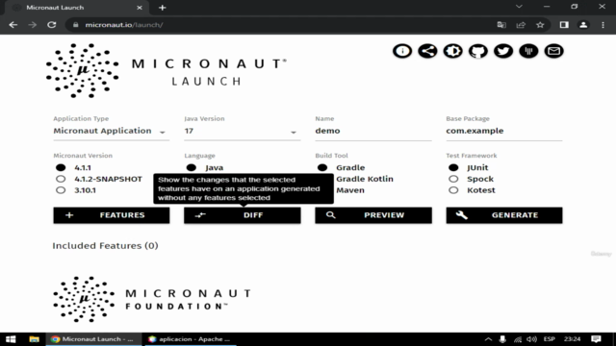616x346 pixels.
Task: Click the PREVIEW button
Action: pyautogui.click(x=373, y=215)
